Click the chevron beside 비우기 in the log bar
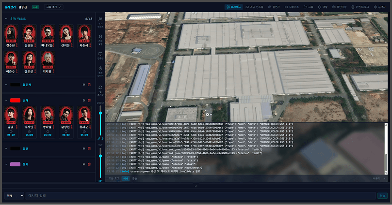Image resolution: width=392 pixels, height=205 pixels. [x=384, y=178]
